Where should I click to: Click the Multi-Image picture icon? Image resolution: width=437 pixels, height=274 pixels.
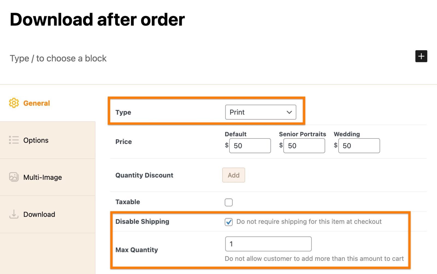tap(14, 177)
